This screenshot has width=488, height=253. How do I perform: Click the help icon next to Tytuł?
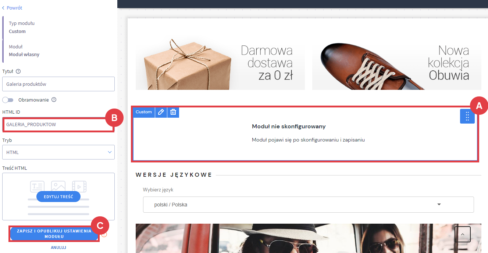pos(18,71)
